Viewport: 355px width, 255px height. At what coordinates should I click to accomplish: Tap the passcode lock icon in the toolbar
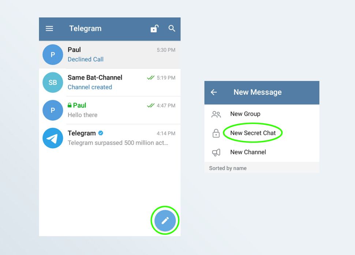pyautogui.click(x=154, y=28)
